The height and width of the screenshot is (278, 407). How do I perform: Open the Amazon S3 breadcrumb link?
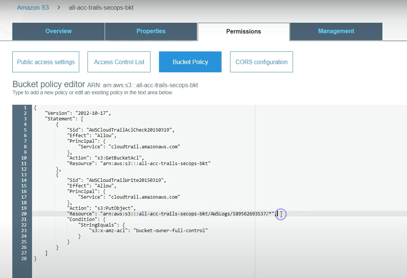point(33,7)
